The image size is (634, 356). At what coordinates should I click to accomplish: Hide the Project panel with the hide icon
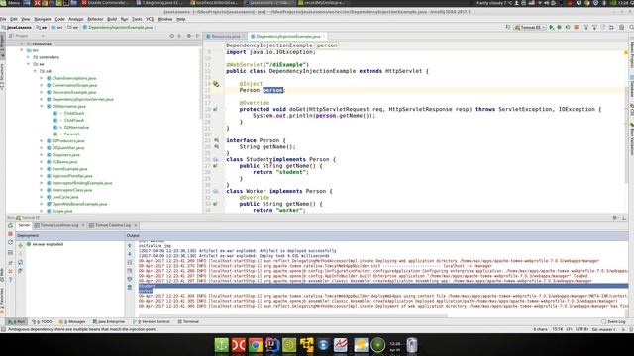[x=198, y=36]
